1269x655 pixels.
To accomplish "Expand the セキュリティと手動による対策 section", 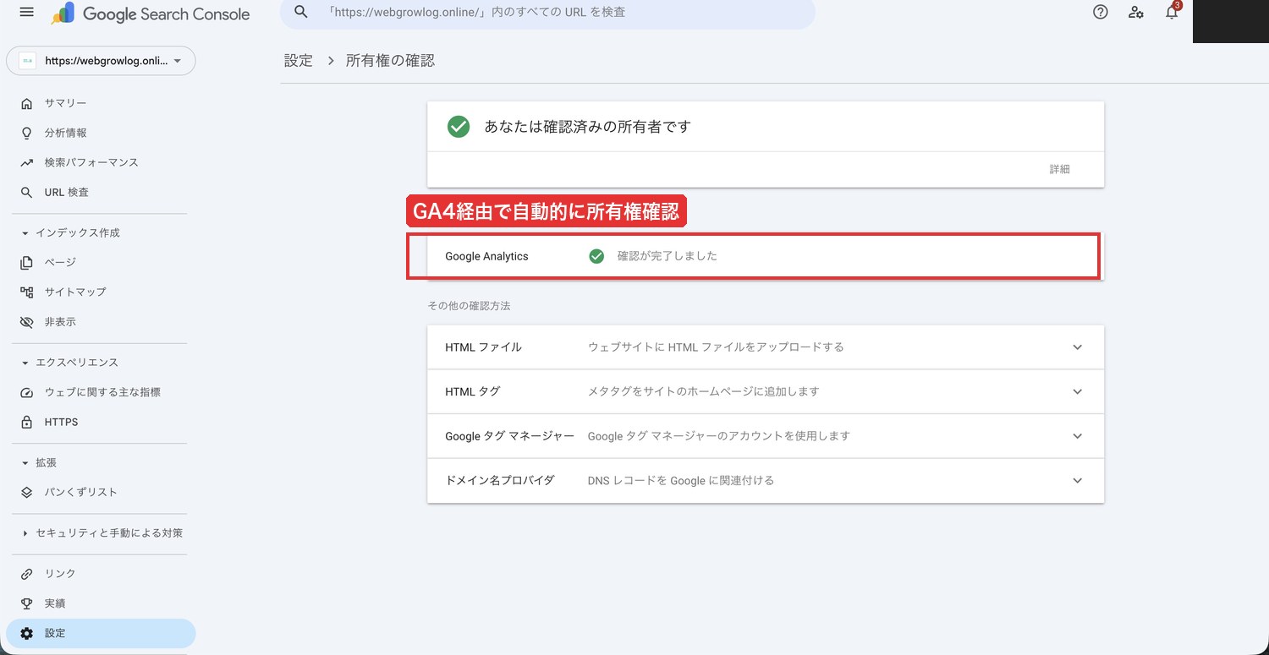I will click(25, 533).
